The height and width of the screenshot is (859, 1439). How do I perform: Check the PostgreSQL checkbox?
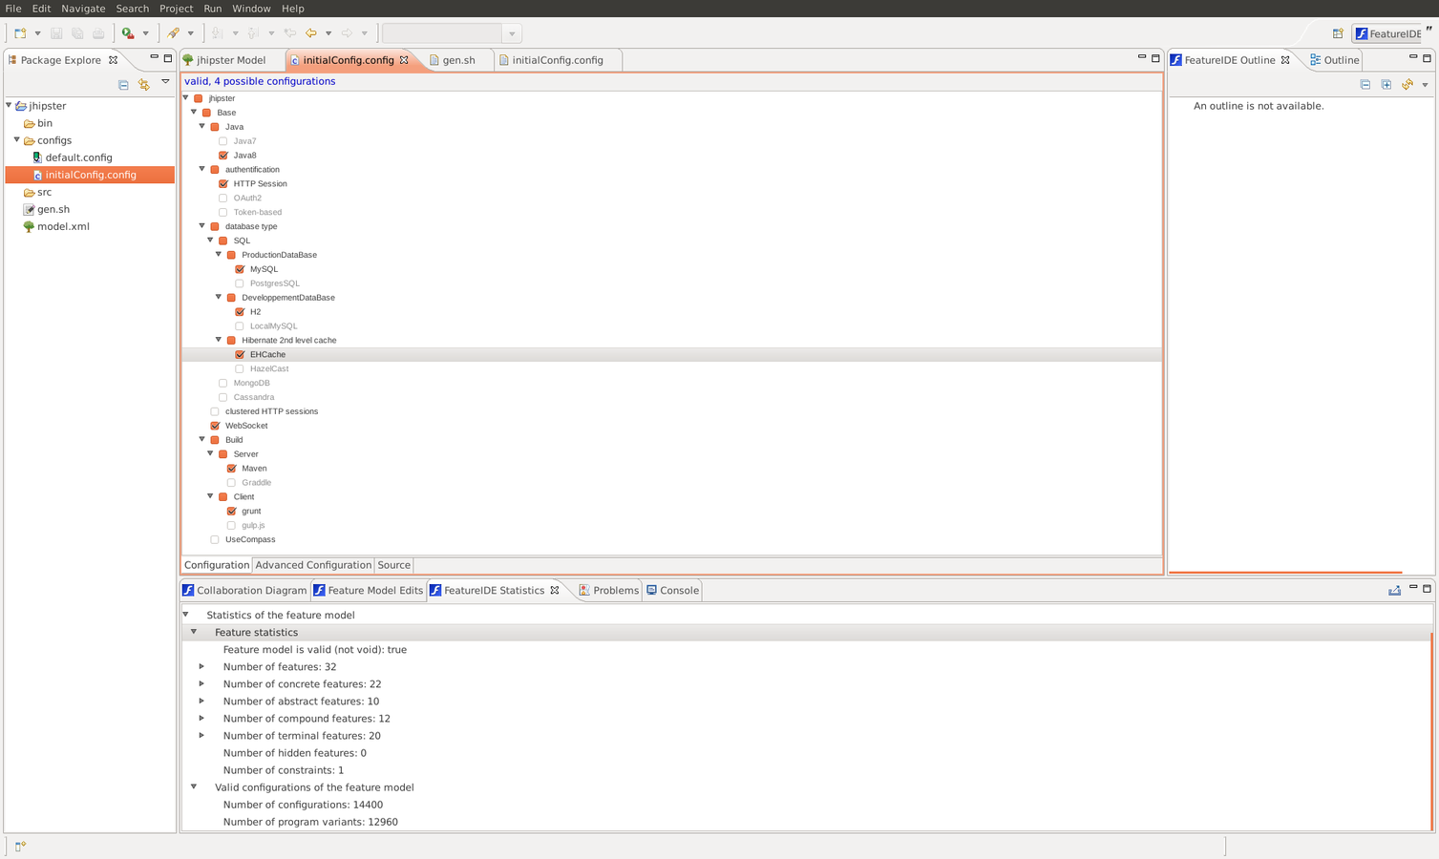(240, 283)
